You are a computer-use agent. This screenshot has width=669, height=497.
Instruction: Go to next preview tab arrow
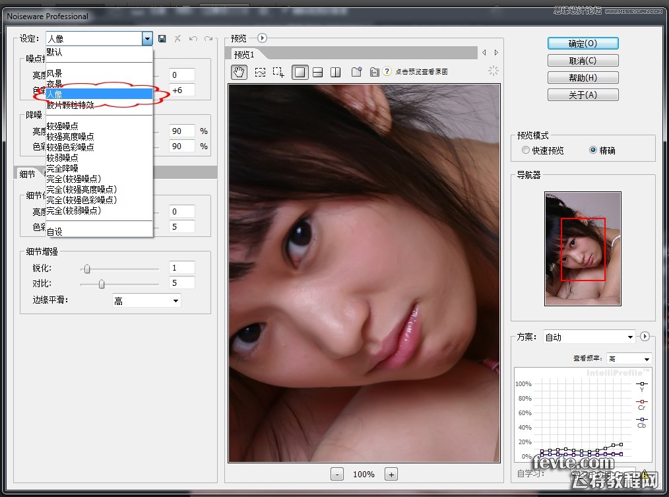(x=496, y=53)
